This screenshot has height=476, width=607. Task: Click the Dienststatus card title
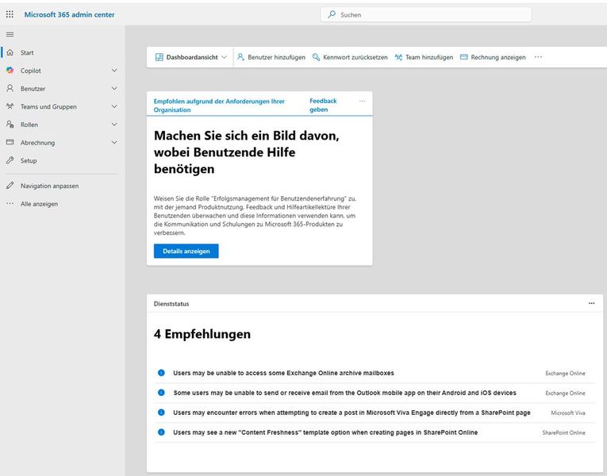pos(171,304)
